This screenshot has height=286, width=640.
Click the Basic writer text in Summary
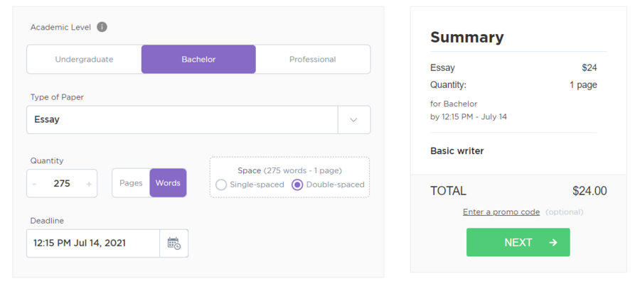tap(457, 151)
